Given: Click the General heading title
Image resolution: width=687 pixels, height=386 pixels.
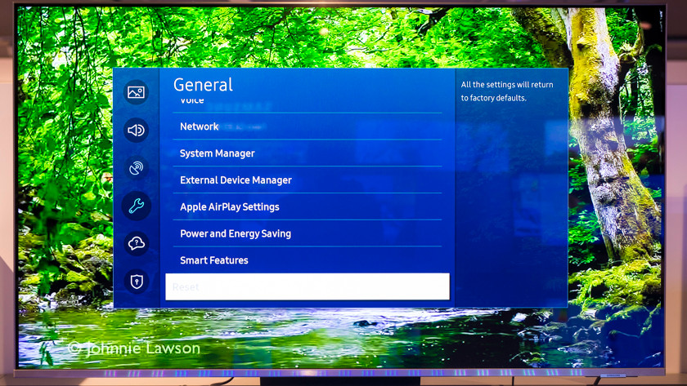Looking at the screenshot, I should (203, 85).
